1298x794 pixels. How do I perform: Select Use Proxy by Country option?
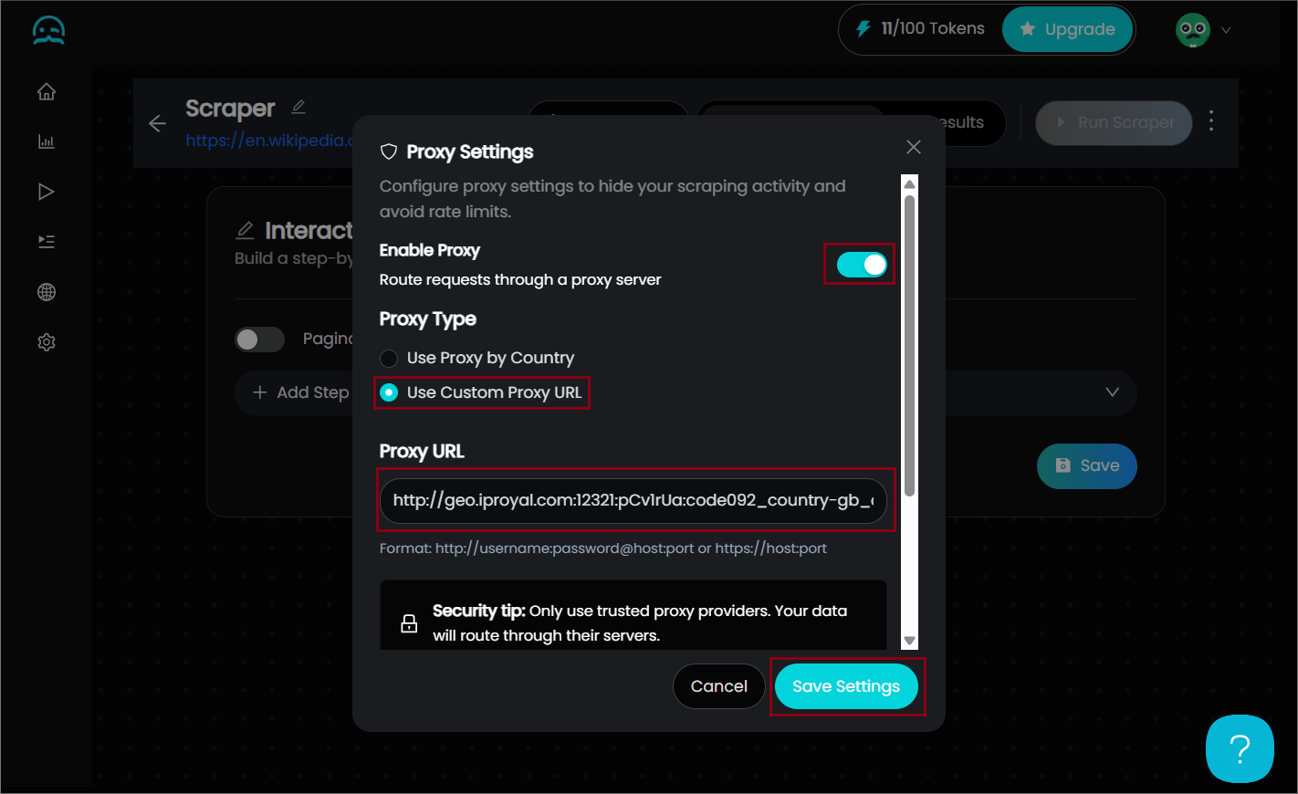tap(390, 358)
